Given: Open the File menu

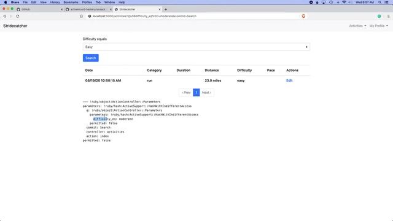Looking at the screenshot, I should pyautogui.click(x=25, y=2).
